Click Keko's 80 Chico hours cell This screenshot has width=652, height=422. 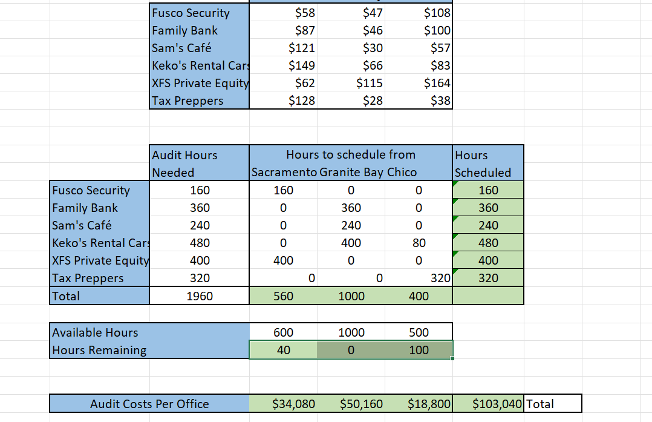pyautogui.click(x=419, y=243)
